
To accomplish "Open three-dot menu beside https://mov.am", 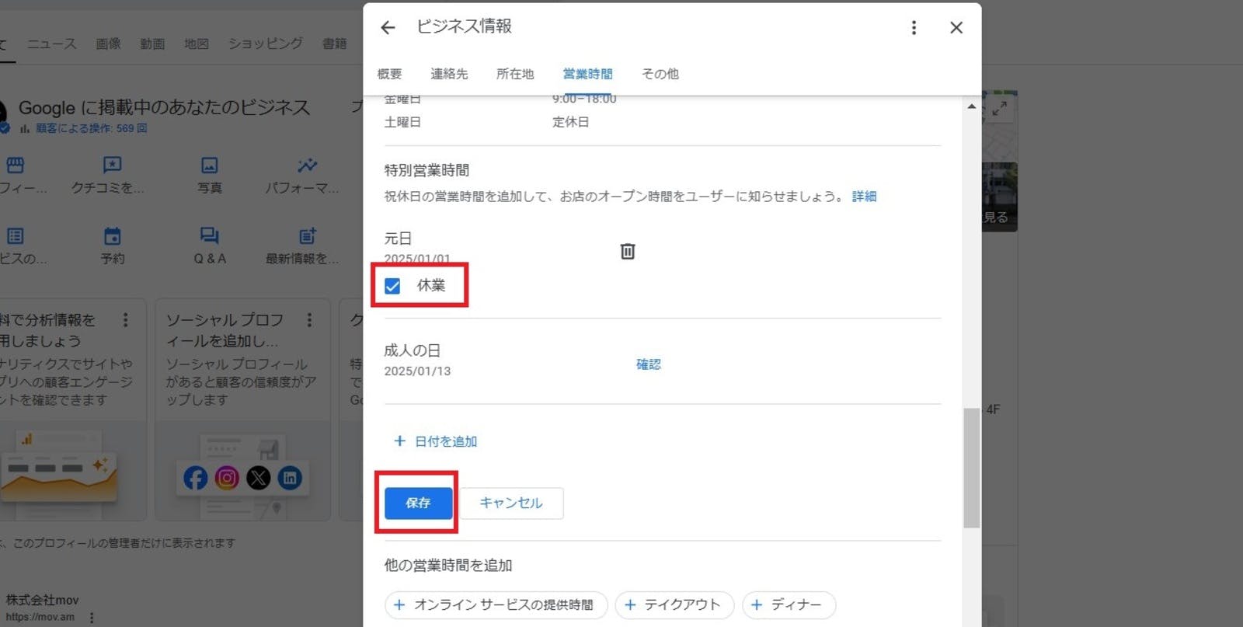I will pyautogui.click(x=92, y=618).
